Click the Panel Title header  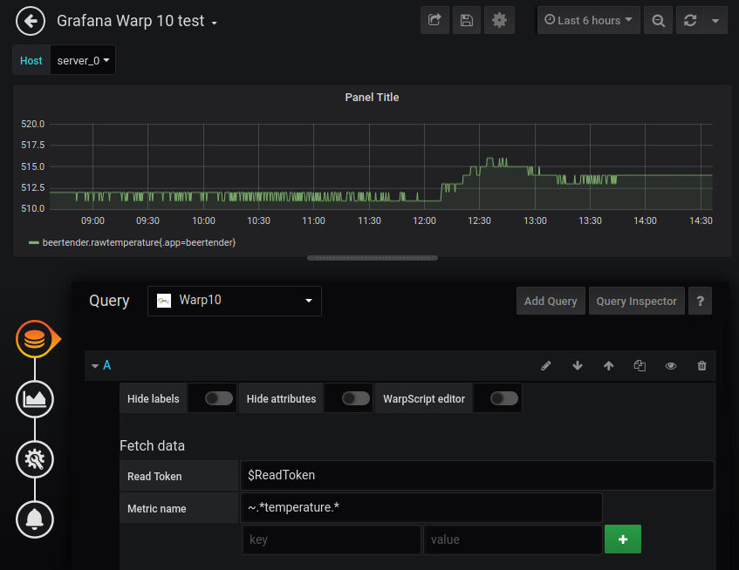[372, 98]
